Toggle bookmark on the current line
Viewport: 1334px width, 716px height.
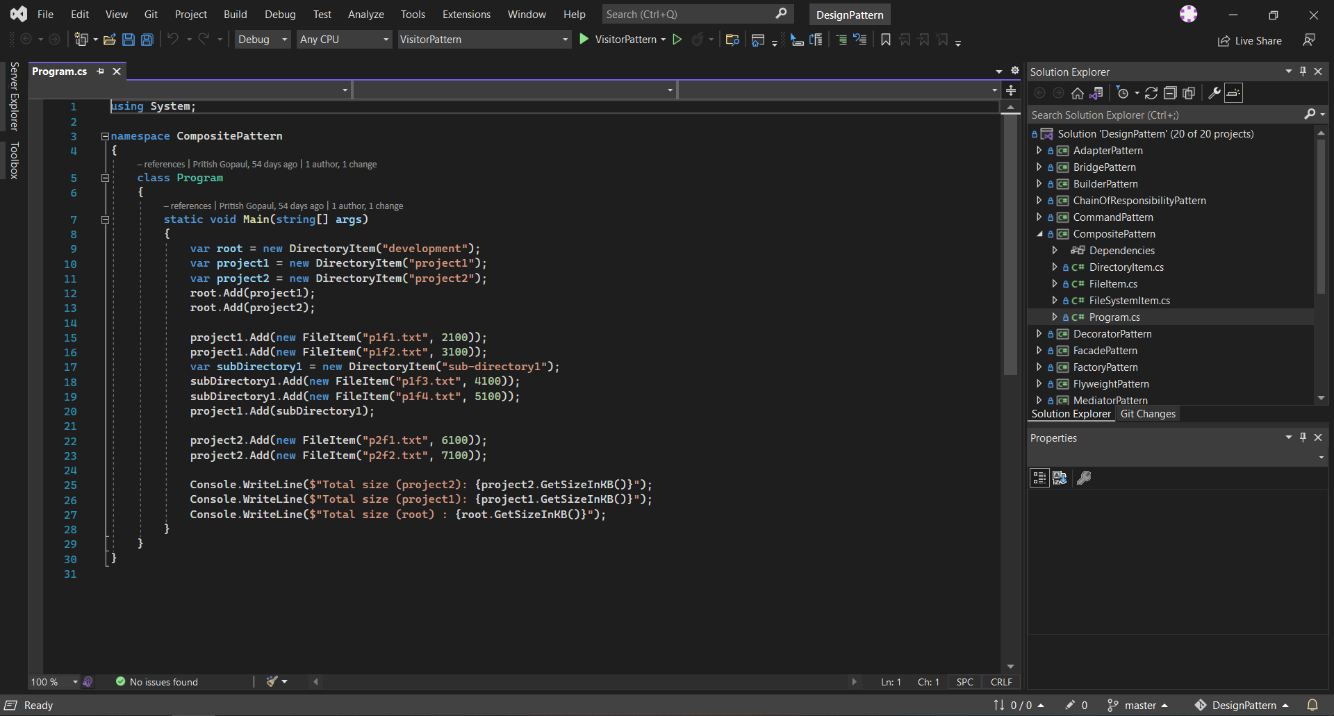click(x=886, y=40)
